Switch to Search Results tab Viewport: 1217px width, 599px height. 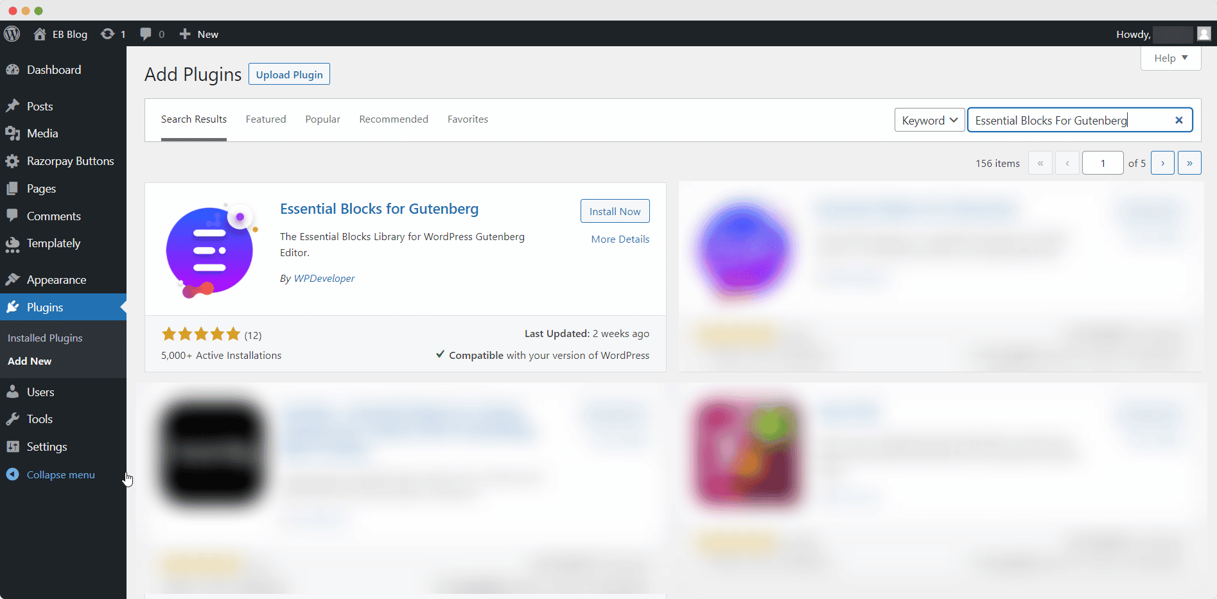click(x=193, y=119)
